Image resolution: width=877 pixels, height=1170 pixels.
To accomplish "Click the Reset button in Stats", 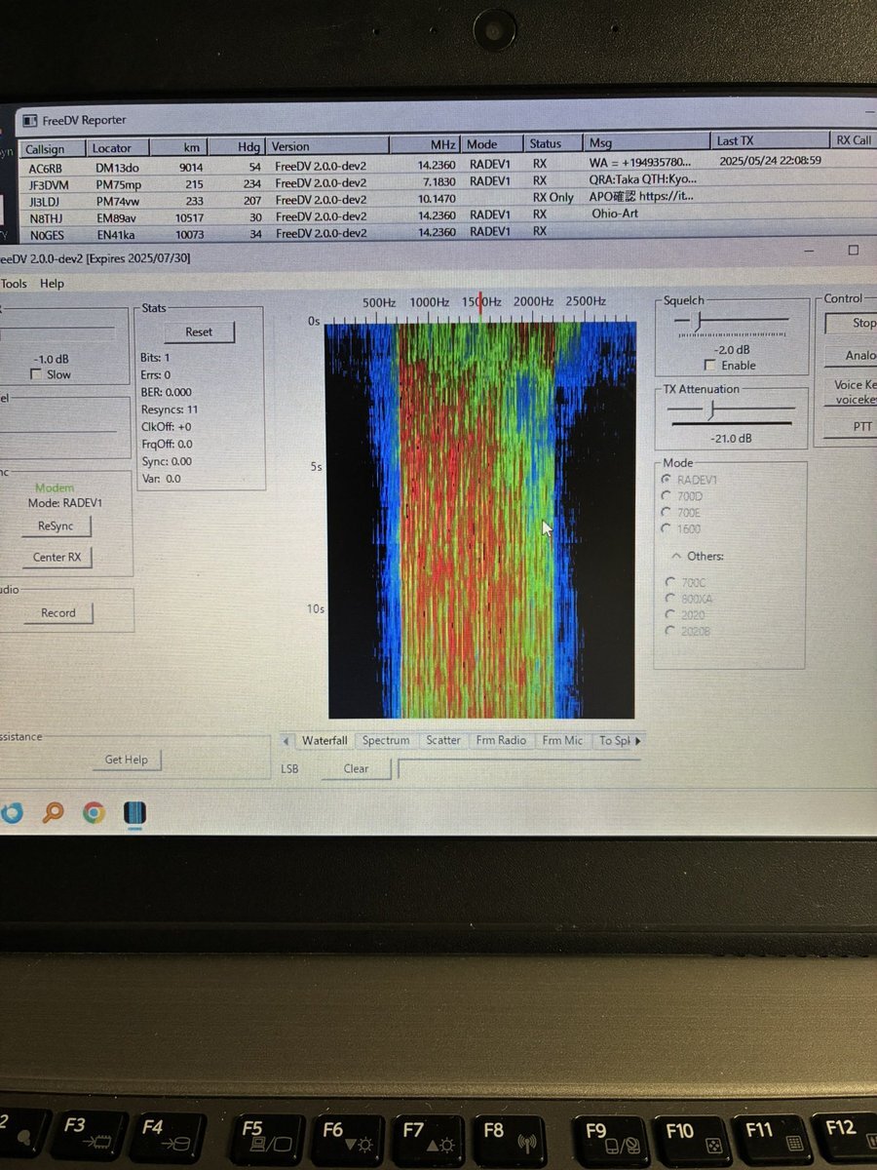I will [199, 331].
